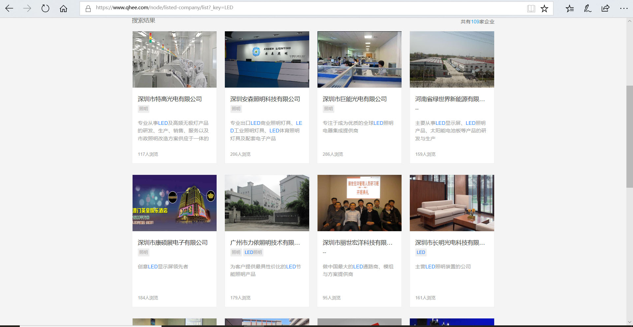
Task: Click the browser Back arrow
Action: point(9,9)
